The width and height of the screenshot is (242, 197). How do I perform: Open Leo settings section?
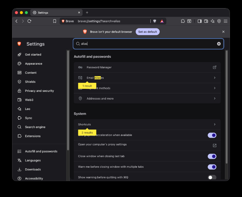[28, 109]
